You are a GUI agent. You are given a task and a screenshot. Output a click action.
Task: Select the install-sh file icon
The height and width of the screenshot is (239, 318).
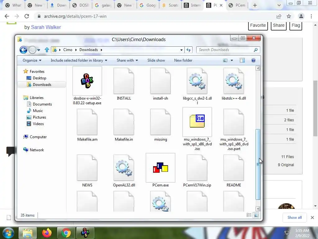[161, 81]
